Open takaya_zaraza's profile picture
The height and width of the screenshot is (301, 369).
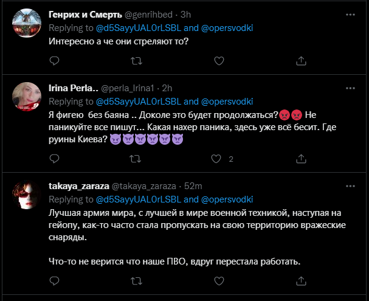(27, 196)
